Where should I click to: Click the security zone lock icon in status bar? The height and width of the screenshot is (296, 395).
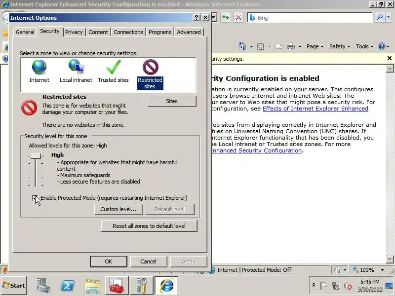click(x=337, y=270)
